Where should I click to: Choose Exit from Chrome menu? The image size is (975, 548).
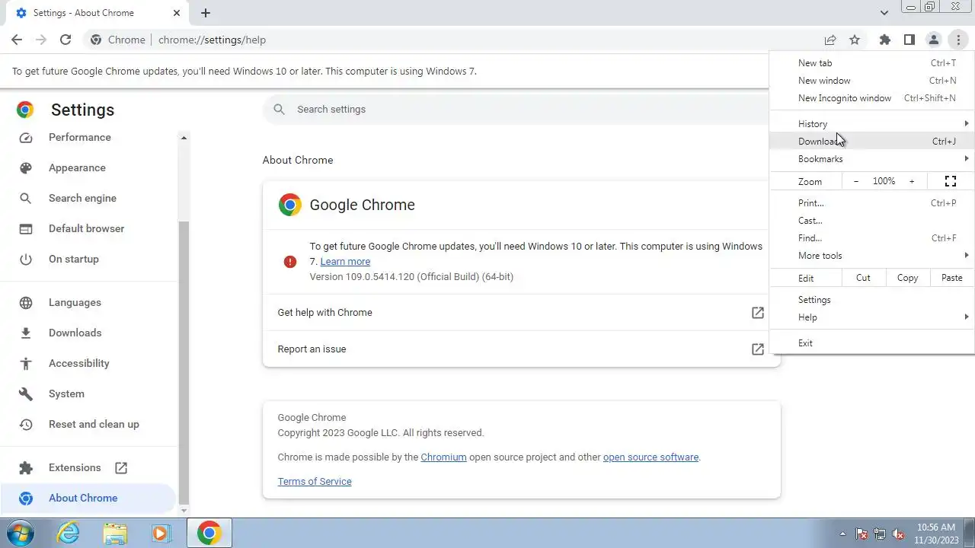point(872,343)
